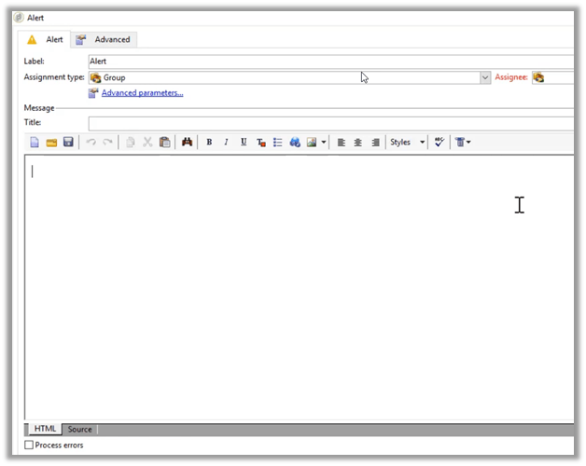The height and width of the screenshot is (466, 586).
Task: Enable the Process errors checkbox
Action: tap(29, 445)
